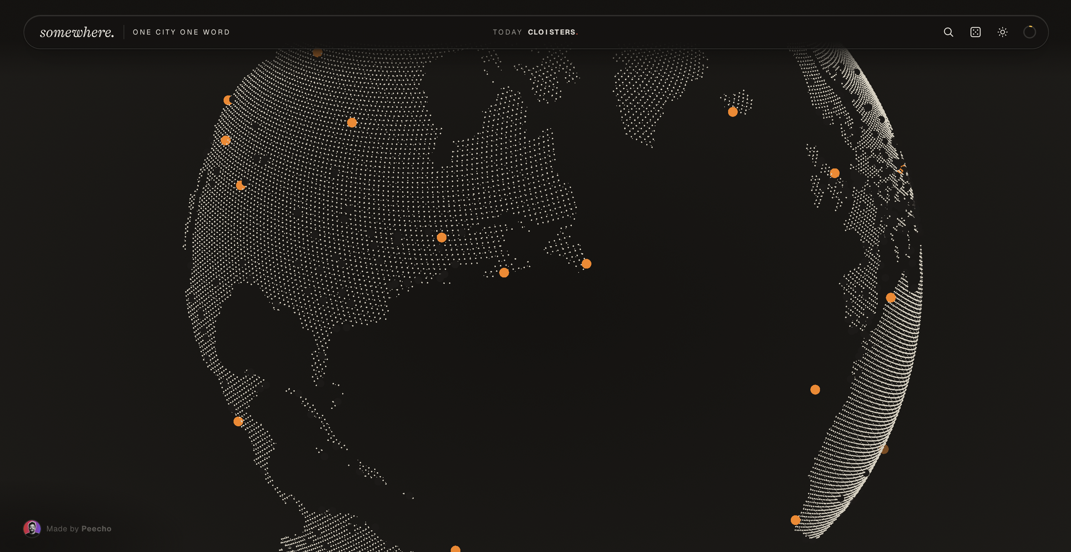Select the lone marker in the open Atlantic Ocean
The width and height of the screenshot is (1071, 552).
815,390
